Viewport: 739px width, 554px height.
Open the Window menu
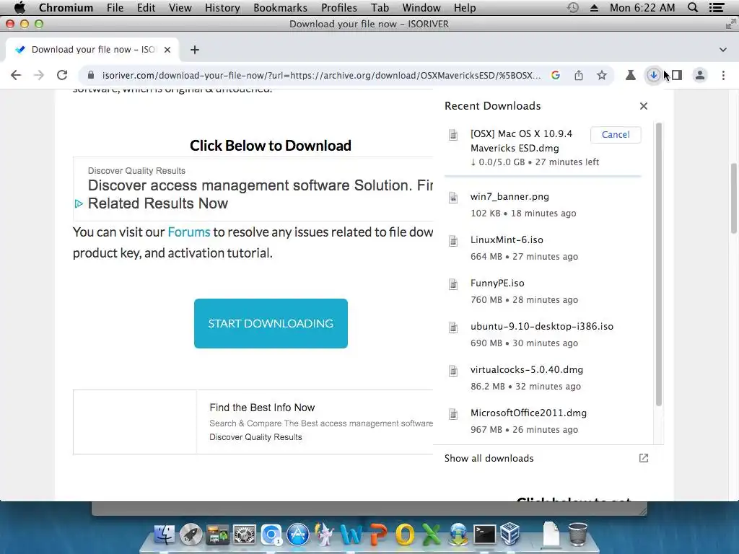click(421, 8)
